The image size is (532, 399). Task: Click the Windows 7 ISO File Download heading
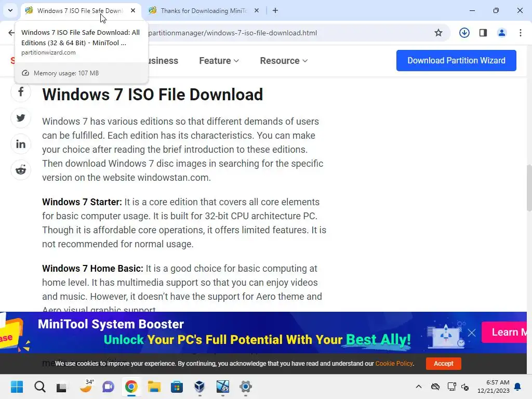152,95
